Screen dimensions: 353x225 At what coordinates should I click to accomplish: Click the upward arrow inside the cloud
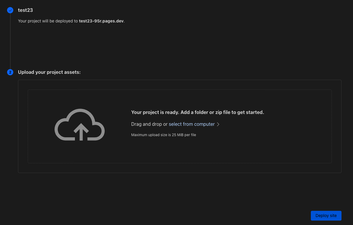81,132
